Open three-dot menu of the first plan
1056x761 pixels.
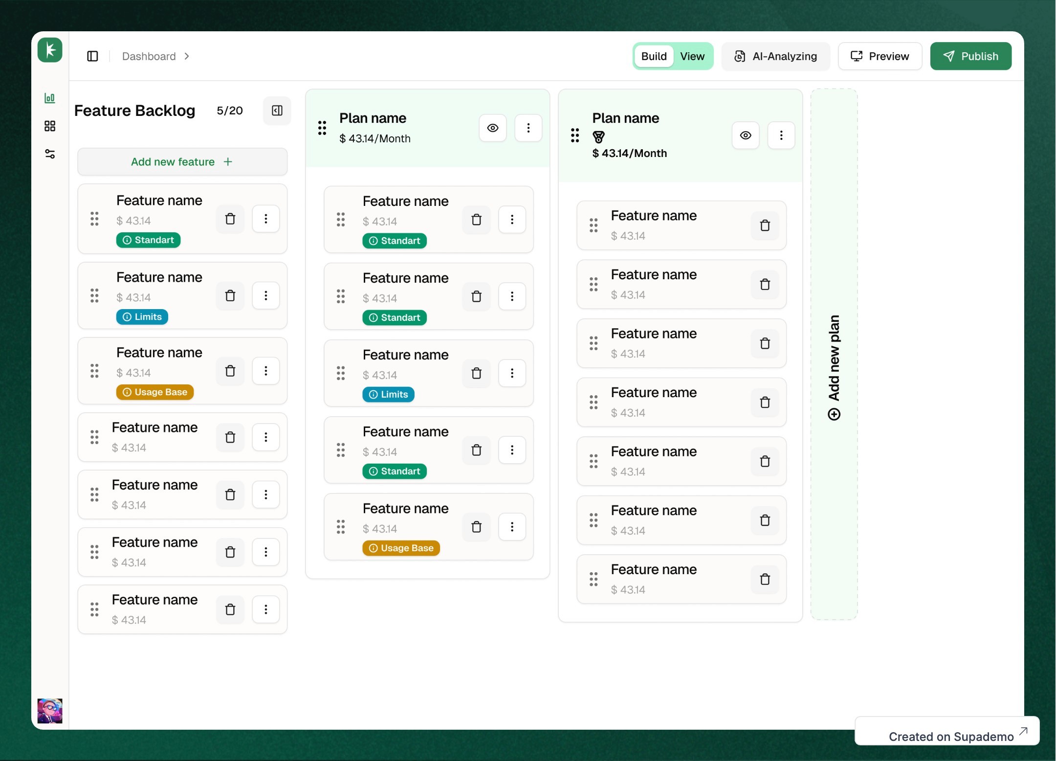click(528, 128)
